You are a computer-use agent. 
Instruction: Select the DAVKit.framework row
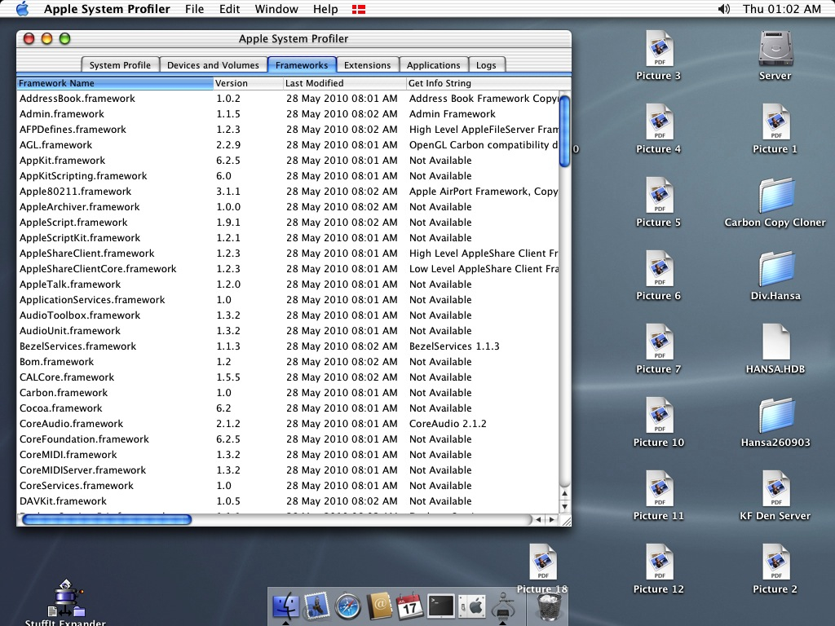pos(288,501)
